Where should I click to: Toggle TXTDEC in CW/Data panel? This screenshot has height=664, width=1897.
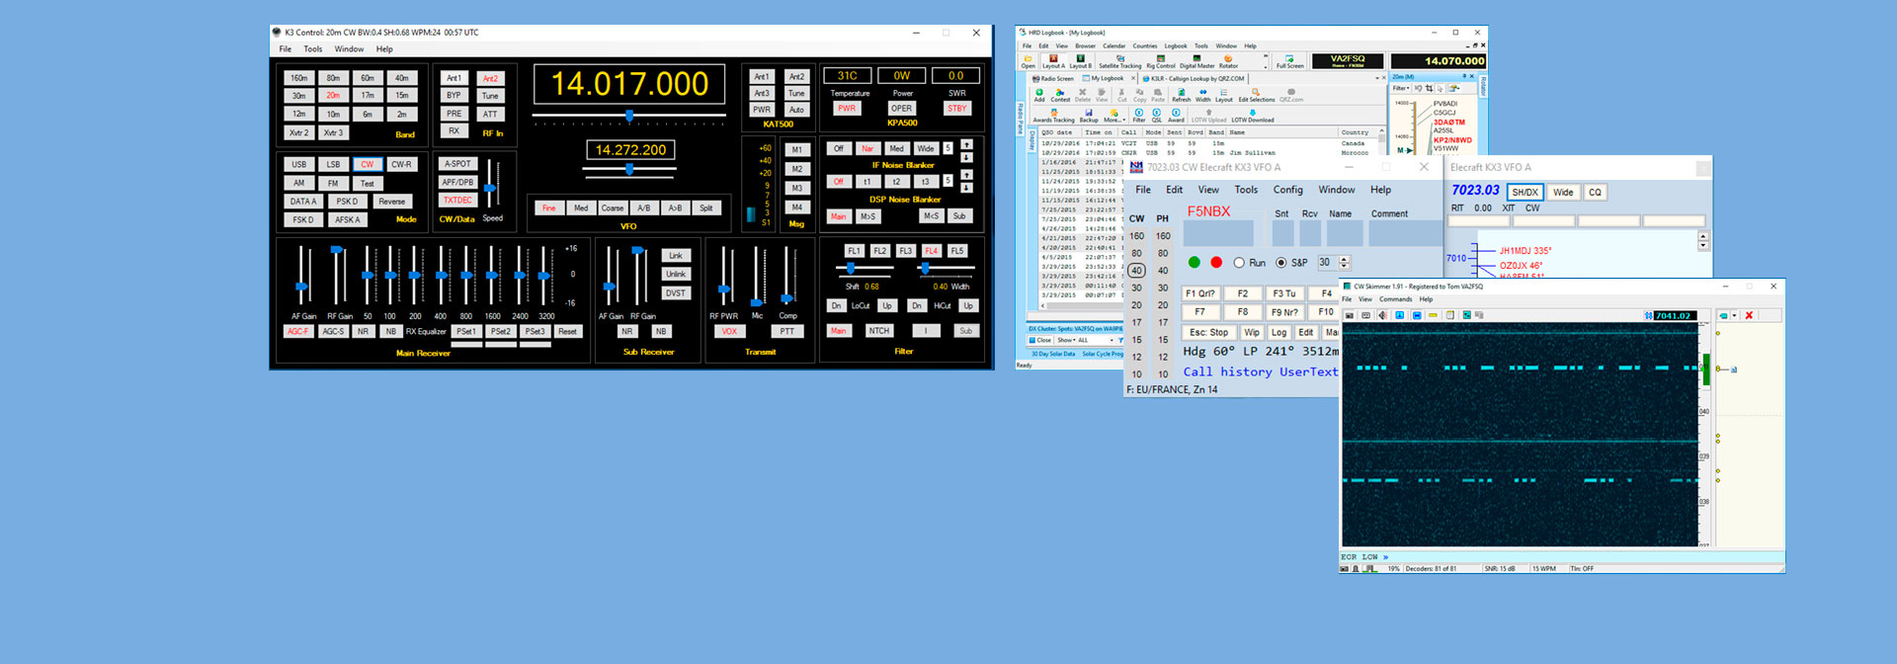coord(457,201)
